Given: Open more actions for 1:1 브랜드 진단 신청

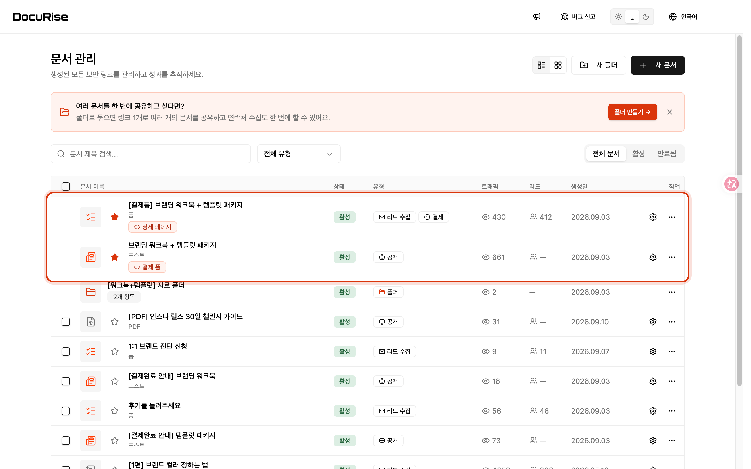Looking at the screenshot, I should pos(671,351).
